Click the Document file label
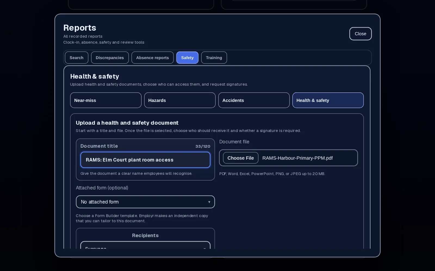 234,142
